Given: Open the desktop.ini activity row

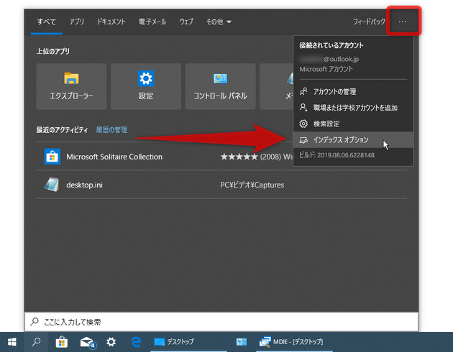Looking at the screenshot, I should click(221, 185).
